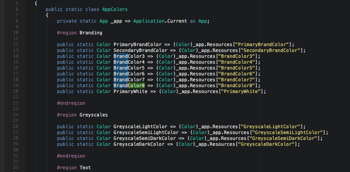Click line number 8 in the gutter

pos(17,21)
